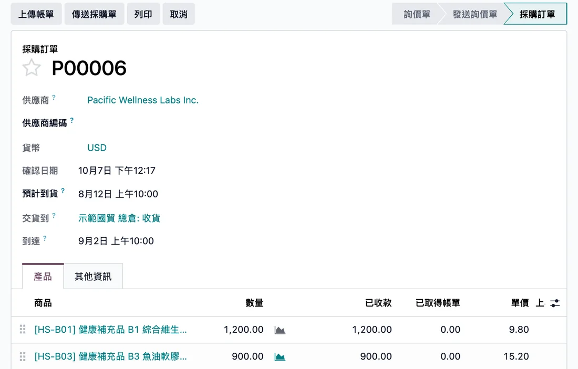578x369 pixels.
Task: Grab the drag handle of HS-B03 row
Action: pyautogui.click(x=23, y=356)
